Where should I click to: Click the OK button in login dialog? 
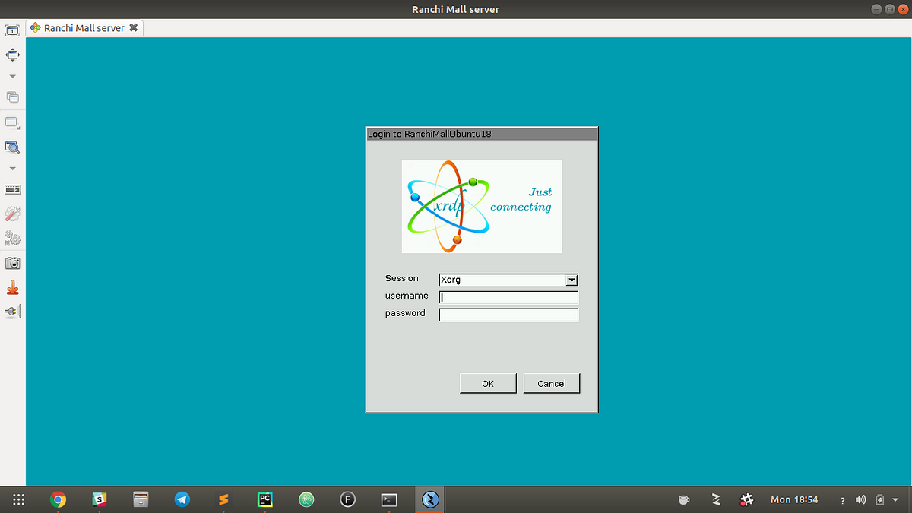click(488, 383)
